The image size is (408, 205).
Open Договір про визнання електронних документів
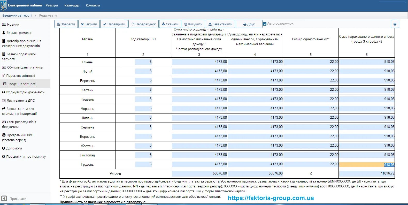pyautogui.click(x=21, y=43)
